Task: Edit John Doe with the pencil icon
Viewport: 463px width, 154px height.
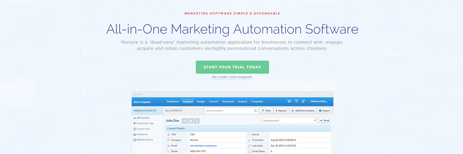Action: click(185, 121)
